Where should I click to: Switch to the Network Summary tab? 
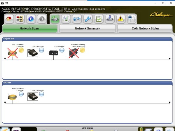(x=87, y=29)
